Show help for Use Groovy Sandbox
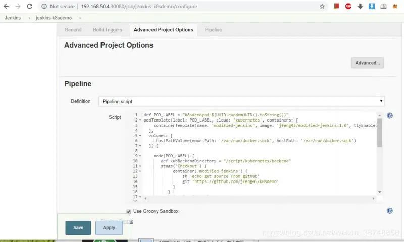Screen dimensions: 404x242 point(390,211)
